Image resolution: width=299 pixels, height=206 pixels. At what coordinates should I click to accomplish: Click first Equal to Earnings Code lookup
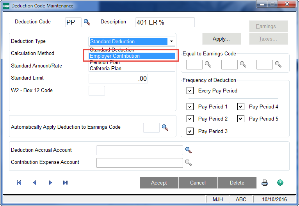pos(208,65)
